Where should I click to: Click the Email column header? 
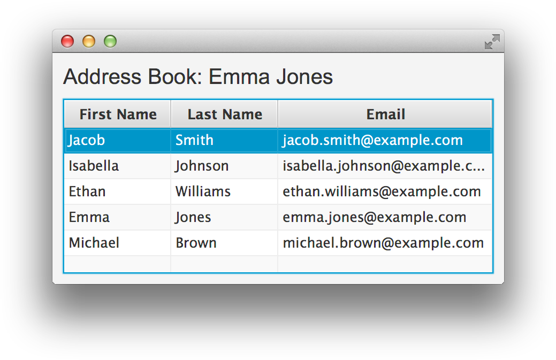tap(385, 114)
